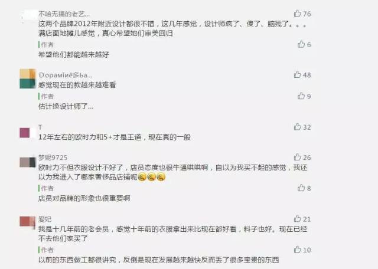Screen dimensions: 378x269
Task: Tap thumbs-up beside the count 8
Action: tap(301, 188)
